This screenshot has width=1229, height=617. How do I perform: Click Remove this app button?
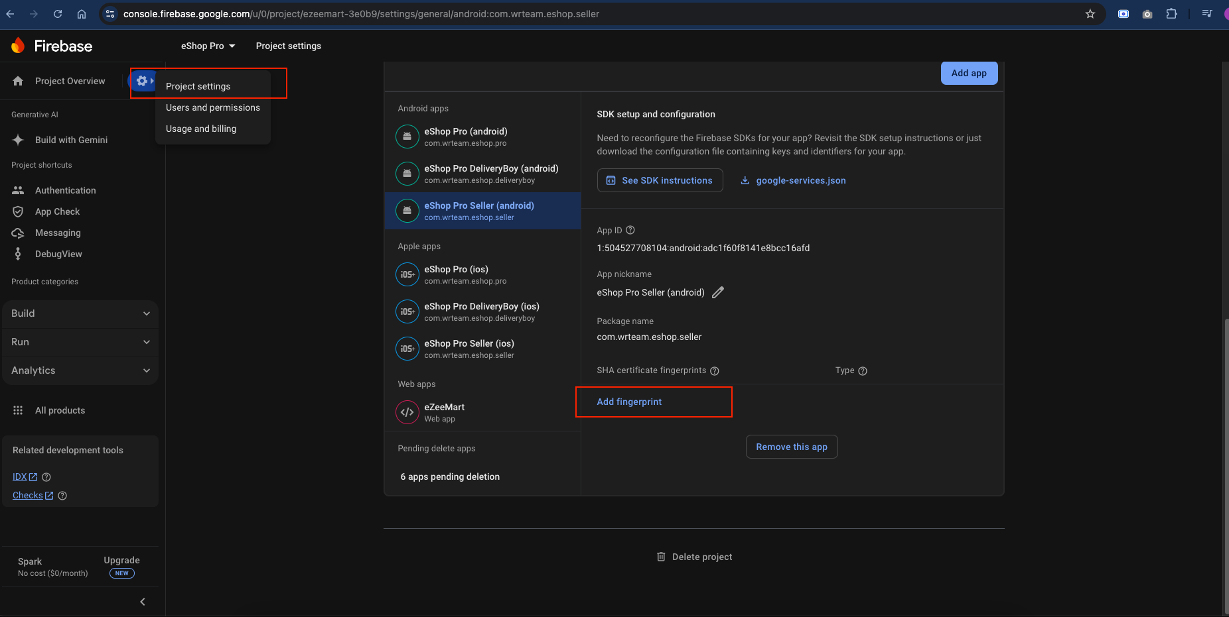tap(792, 447)
